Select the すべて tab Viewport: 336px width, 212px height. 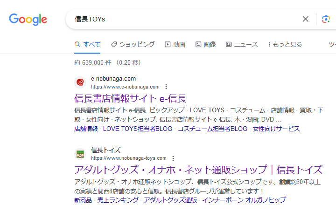(x=87, y=44)
